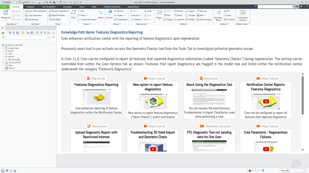Viewport: 309px width, 173px height.
Task: Open the Boundary Blend tool
Action: (x=218, y=14)
